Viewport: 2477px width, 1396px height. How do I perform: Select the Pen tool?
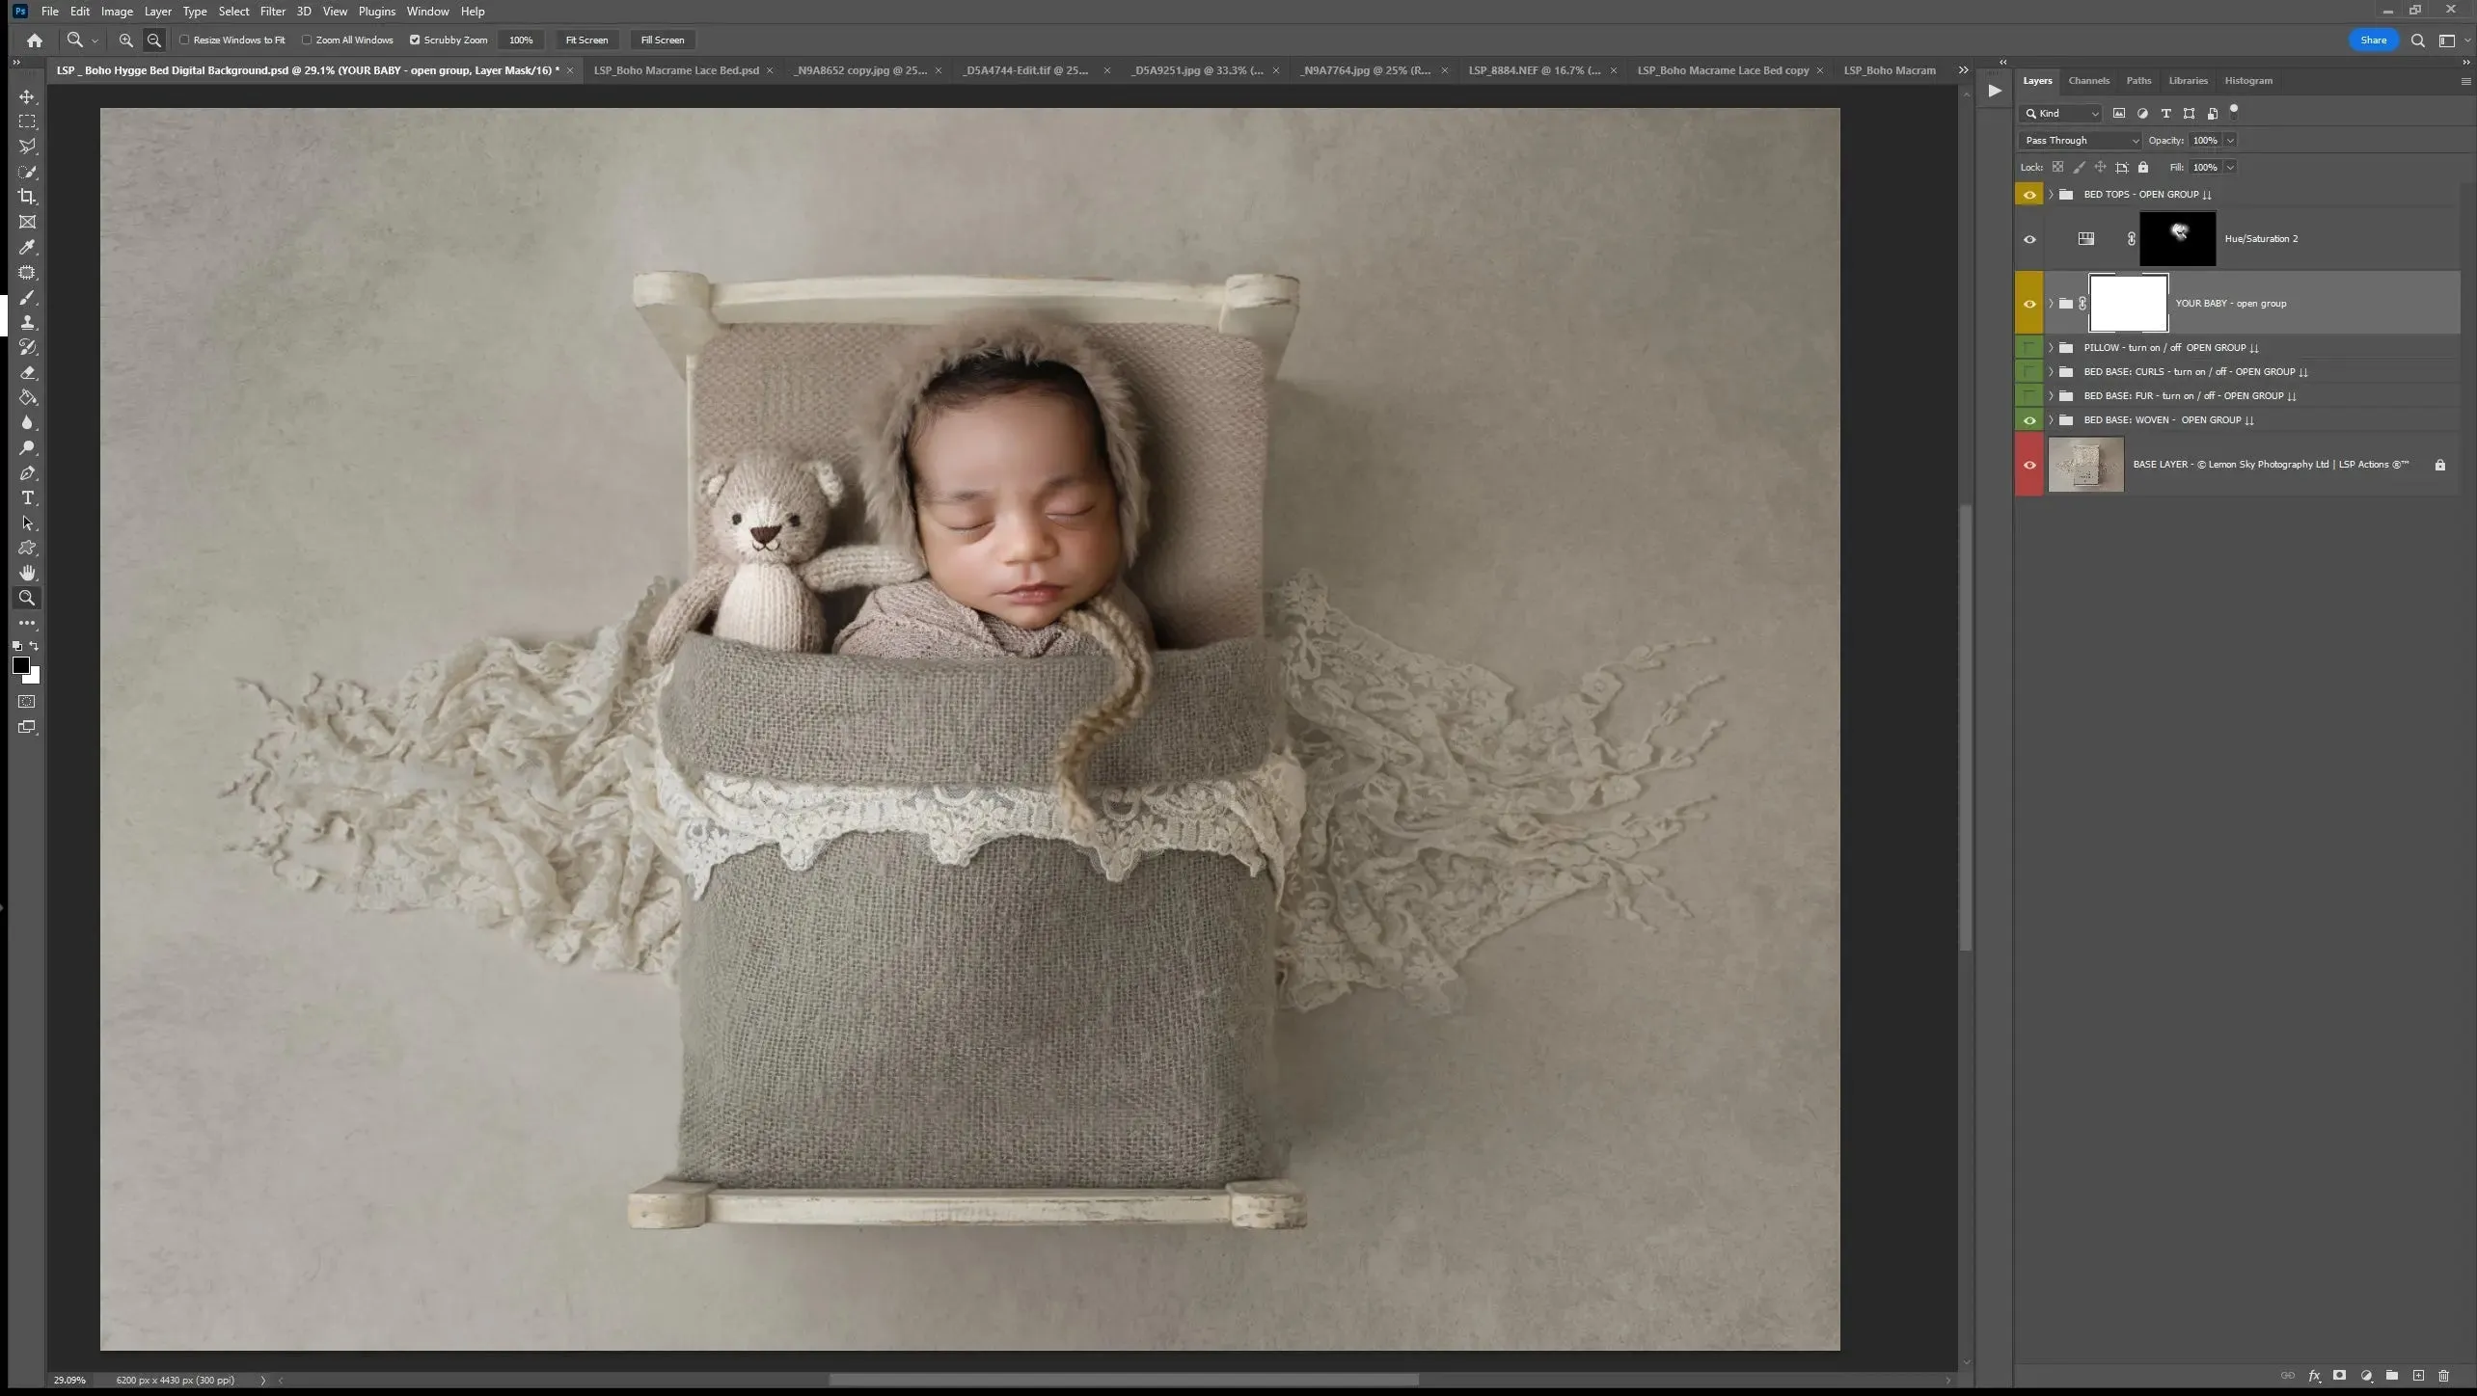pos(27,472)
